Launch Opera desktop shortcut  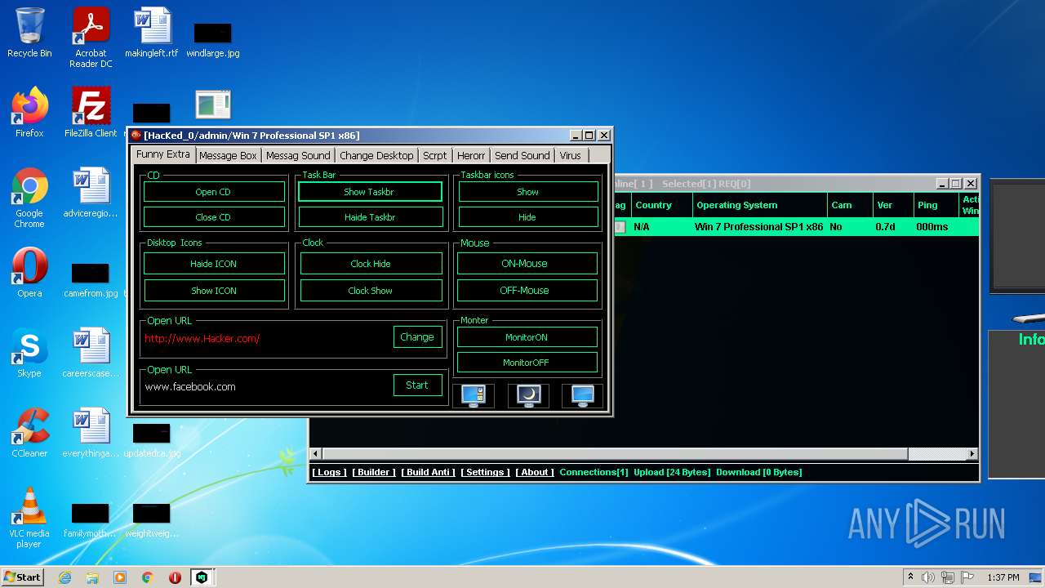tap(29, 273)
